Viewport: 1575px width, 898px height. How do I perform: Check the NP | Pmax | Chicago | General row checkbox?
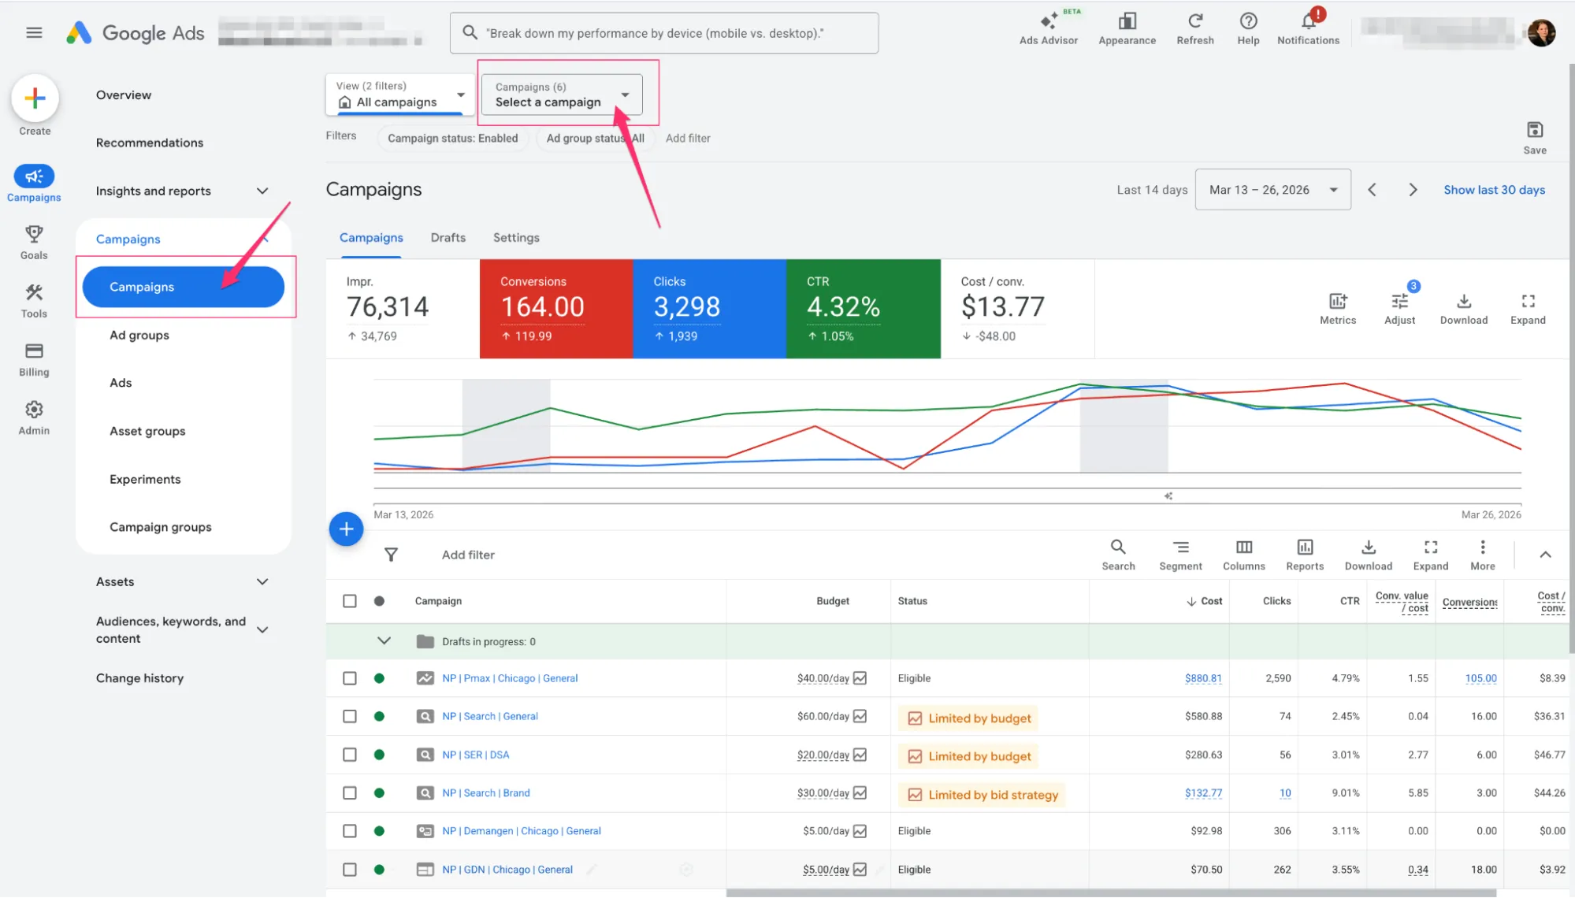(x=350, y=678)
